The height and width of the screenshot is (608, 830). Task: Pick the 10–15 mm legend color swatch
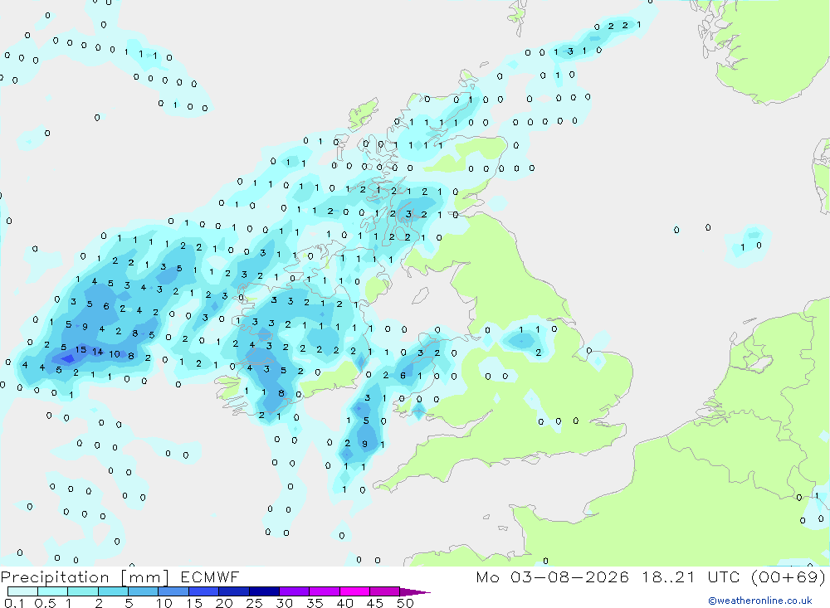click(173, 591)
